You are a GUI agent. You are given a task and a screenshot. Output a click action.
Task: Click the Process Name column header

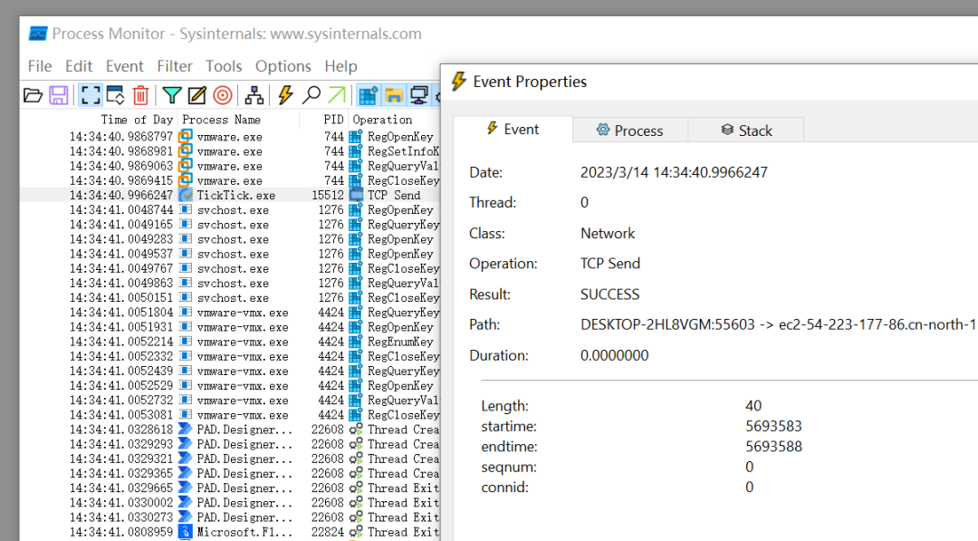pos(221,120)
